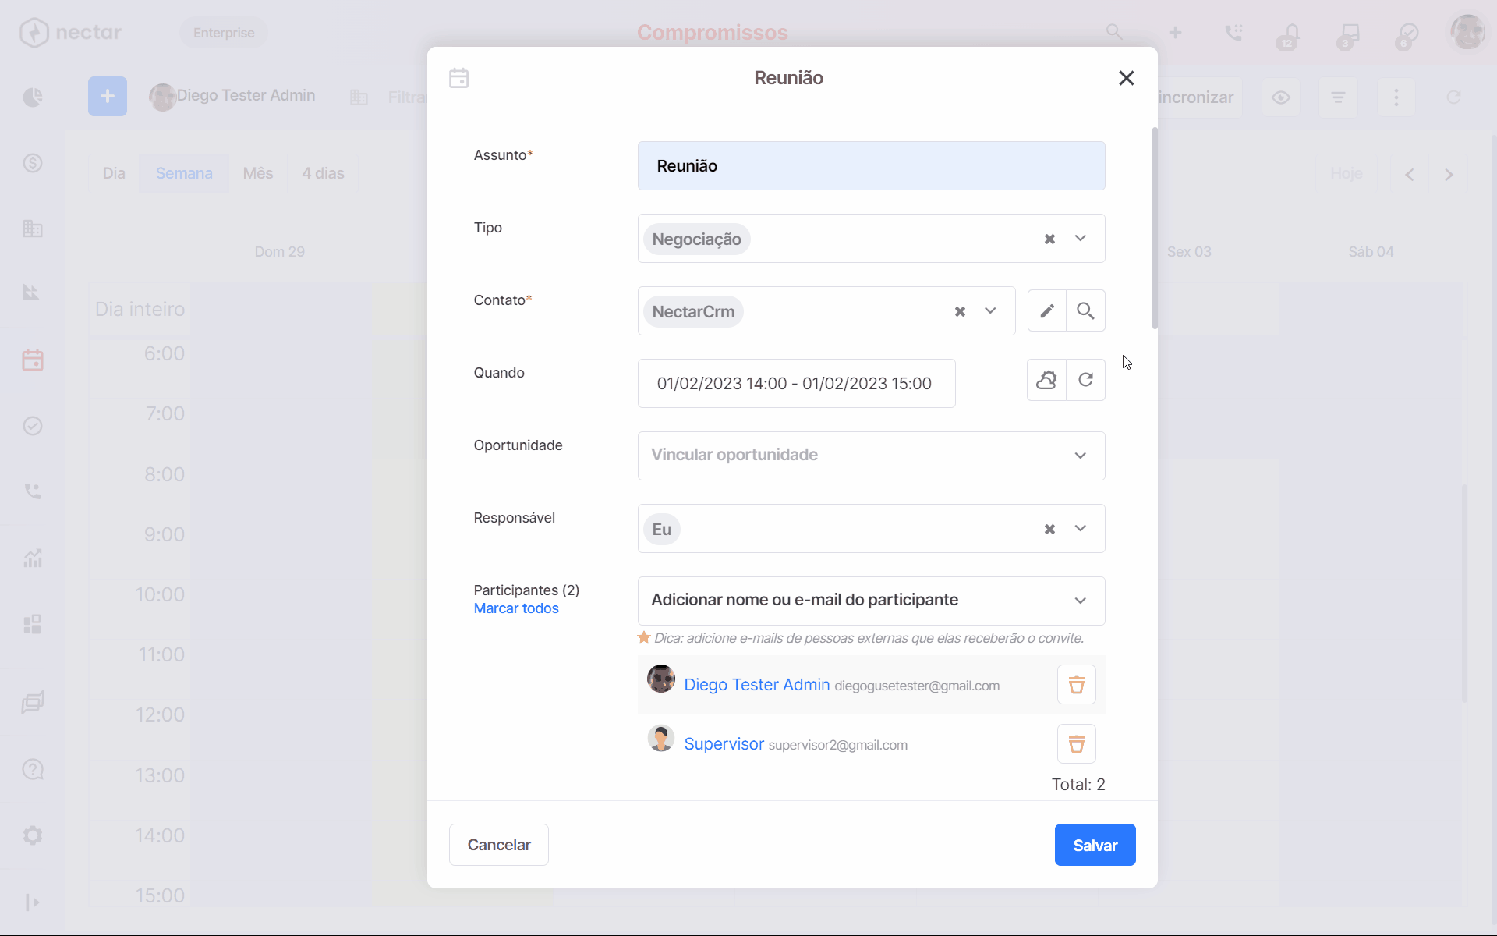
Task: Clear the Negociação type with the X
Action: [x=1049, y=239]
